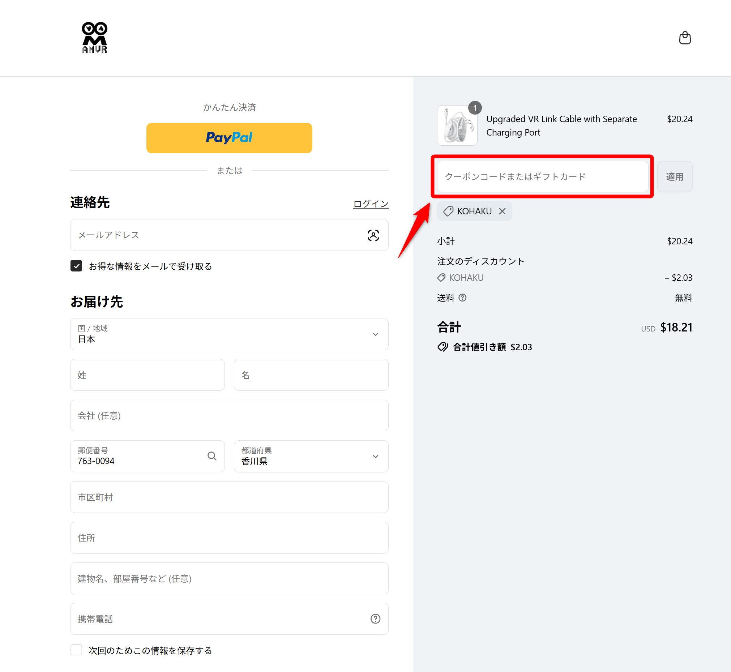Click the discount amount − $2.03
This screenshot has height=672, width=731.
tap(678, 278)
